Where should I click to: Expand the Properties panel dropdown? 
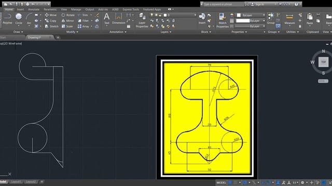239,32
